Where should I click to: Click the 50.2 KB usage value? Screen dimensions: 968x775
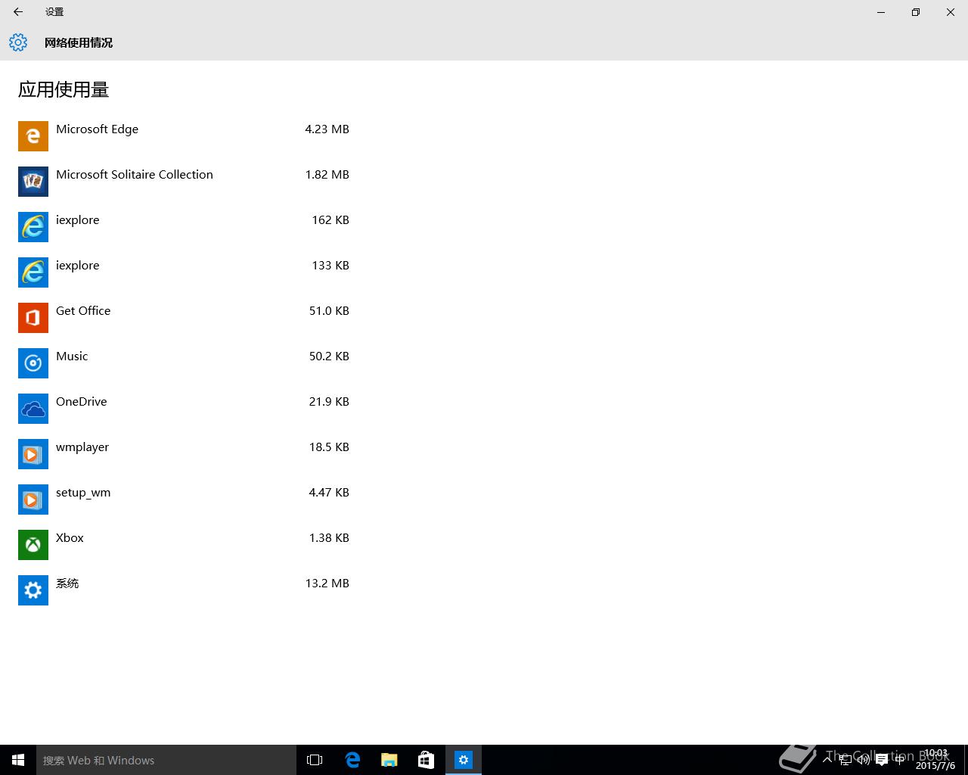[x=329, y=356]
